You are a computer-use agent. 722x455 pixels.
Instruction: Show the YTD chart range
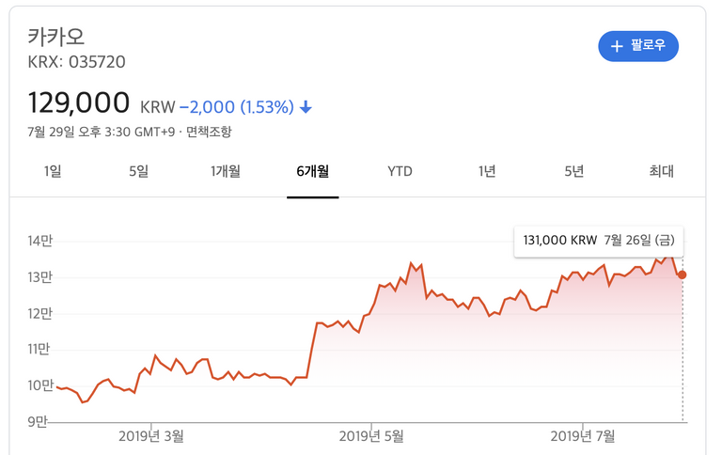pyautogui.click(x=400, y=171)
